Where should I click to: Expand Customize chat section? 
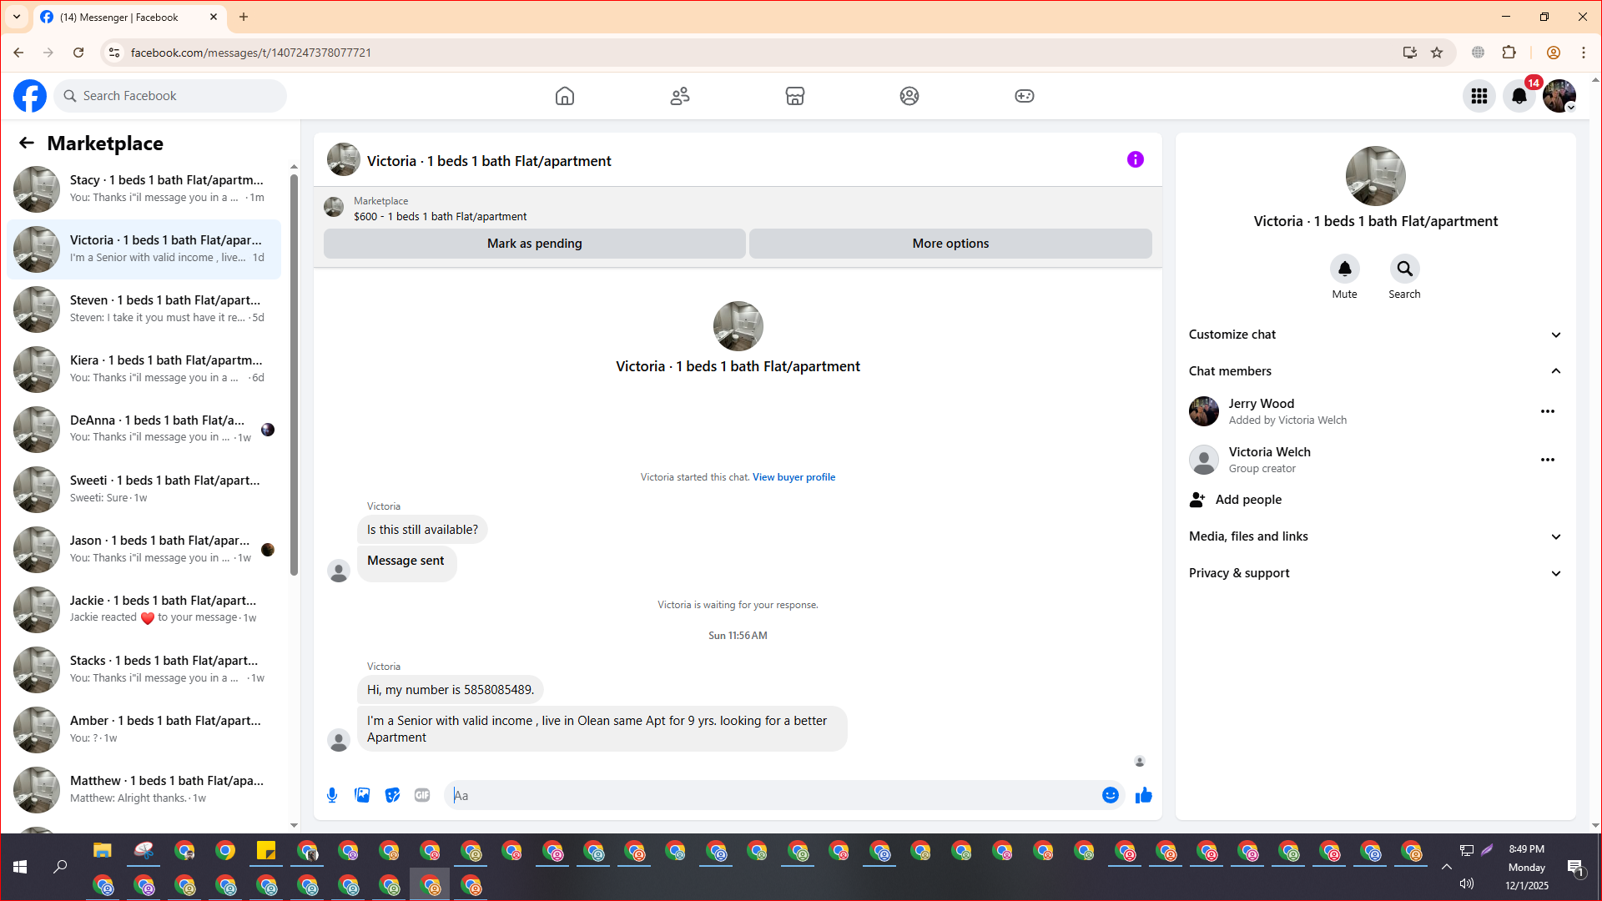point(1375,335)
